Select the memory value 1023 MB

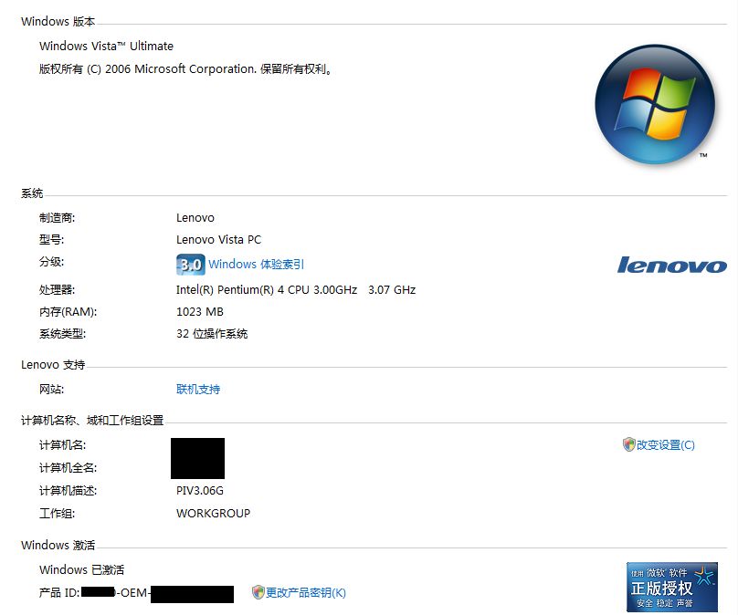200,312
